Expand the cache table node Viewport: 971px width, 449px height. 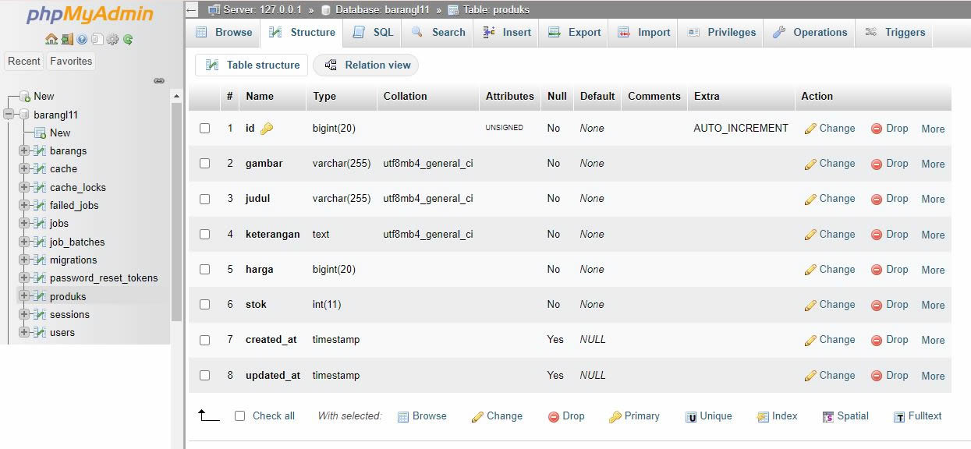[24, 168]
